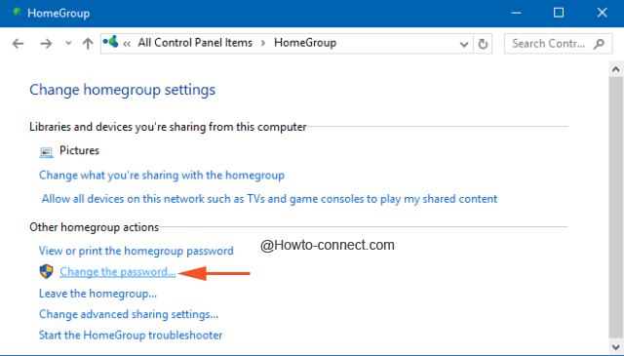The image size is (624, 356).
Task: Refresh the HomeGroup page
Action: pos(483,44)
